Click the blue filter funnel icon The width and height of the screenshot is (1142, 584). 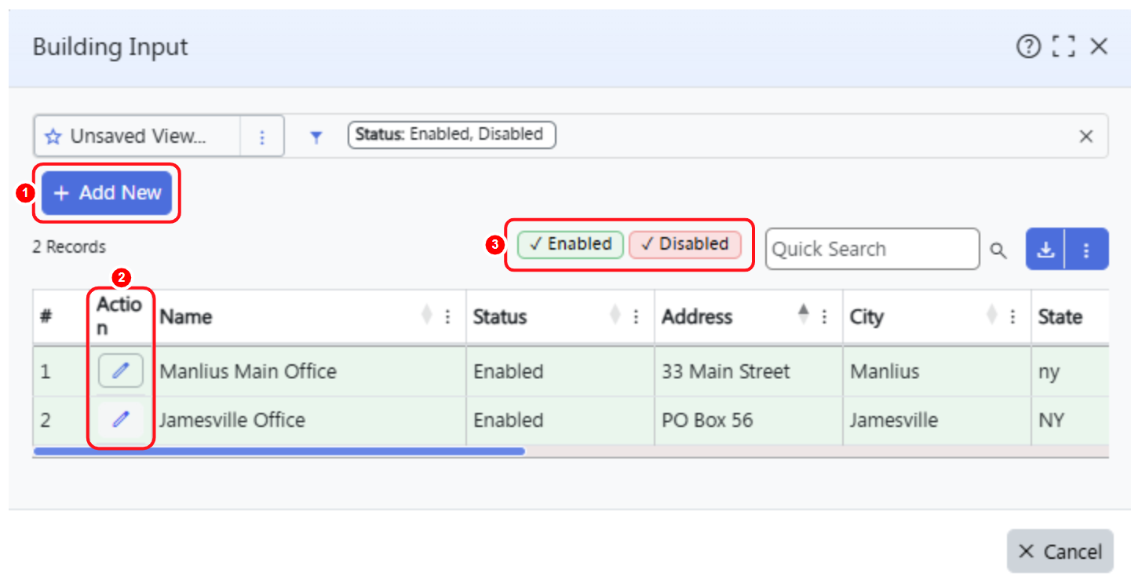tap(316, 137)
